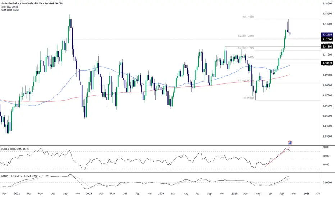Click the 1.03000 price axis label
This screenshot has height=197, width=335.
327,136
